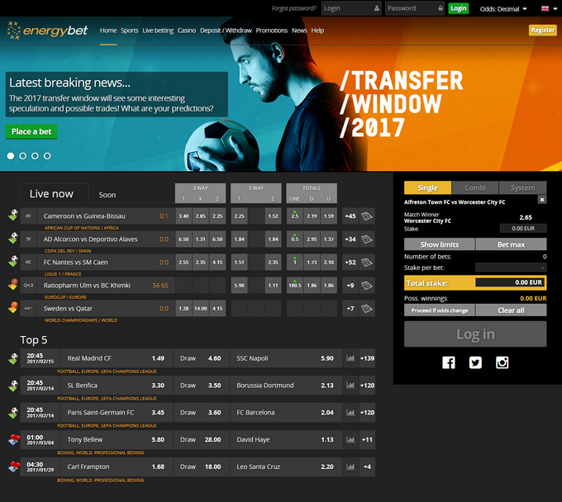The height and width of the screenshot is (502, 562).
Task: Click green Login button in header
Action: pos(459,8)
